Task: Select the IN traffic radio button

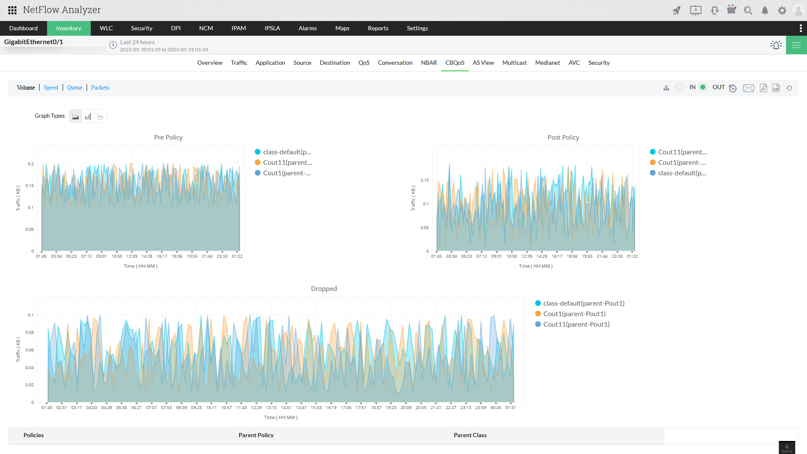Action: pos(680,87)
